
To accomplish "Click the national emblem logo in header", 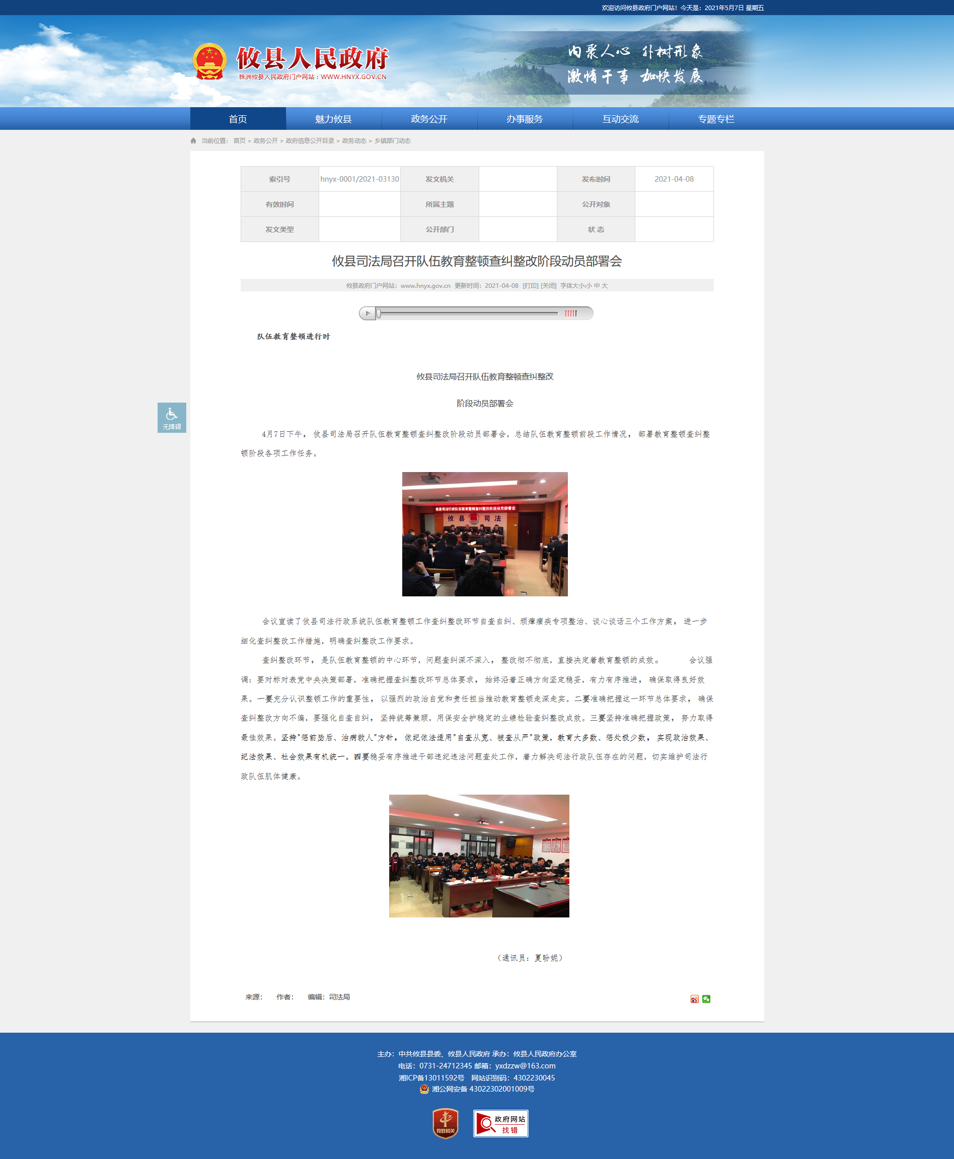I will point(209,61).
